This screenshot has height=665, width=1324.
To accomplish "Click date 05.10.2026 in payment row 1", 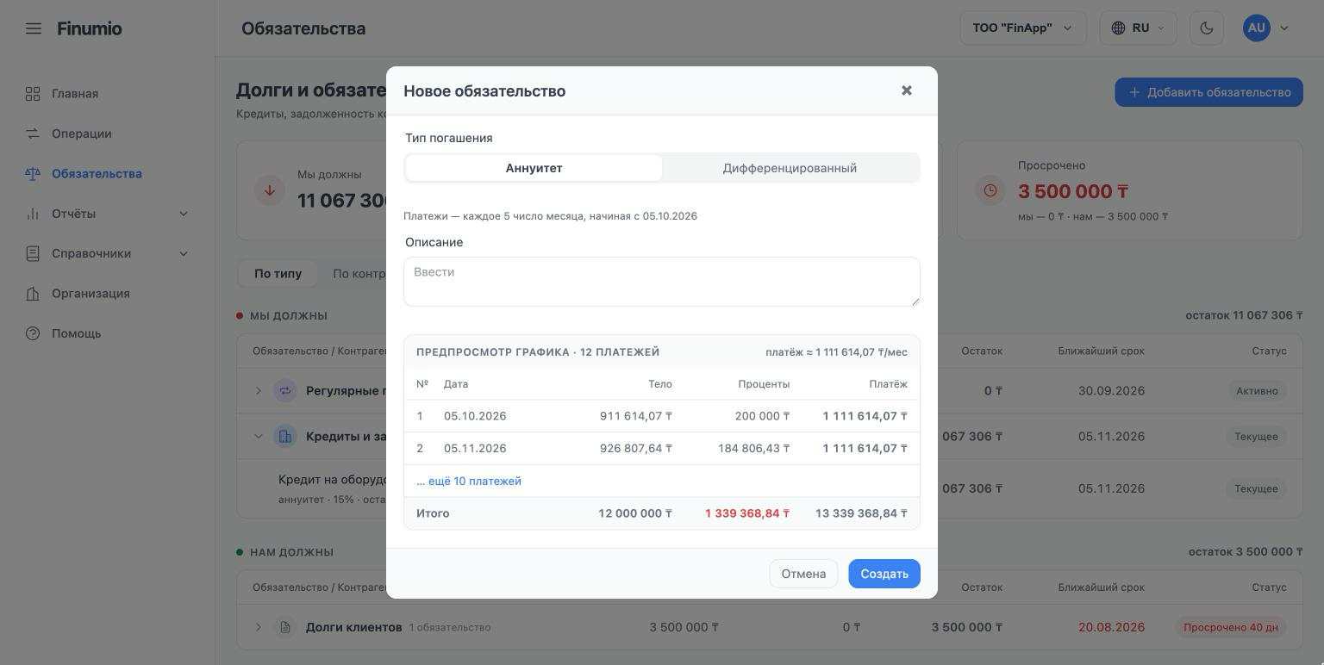I will (x=475, y=416).
